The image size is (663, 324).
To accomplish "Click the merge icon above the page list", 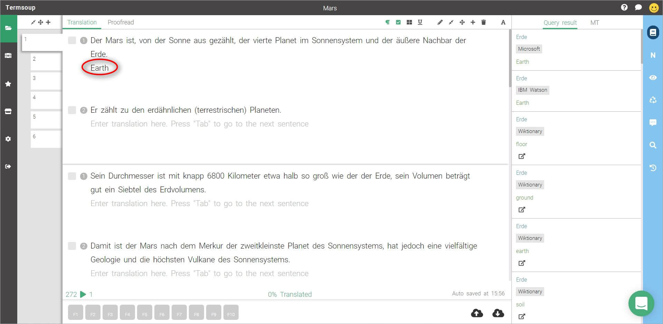I will tap(33, 22).
